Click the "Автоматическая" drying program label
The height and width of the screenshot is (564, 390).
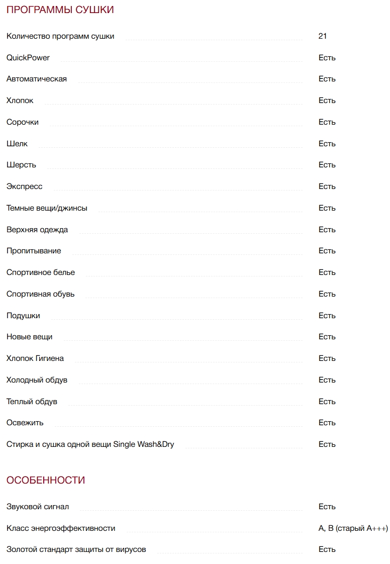coord(37,79)
